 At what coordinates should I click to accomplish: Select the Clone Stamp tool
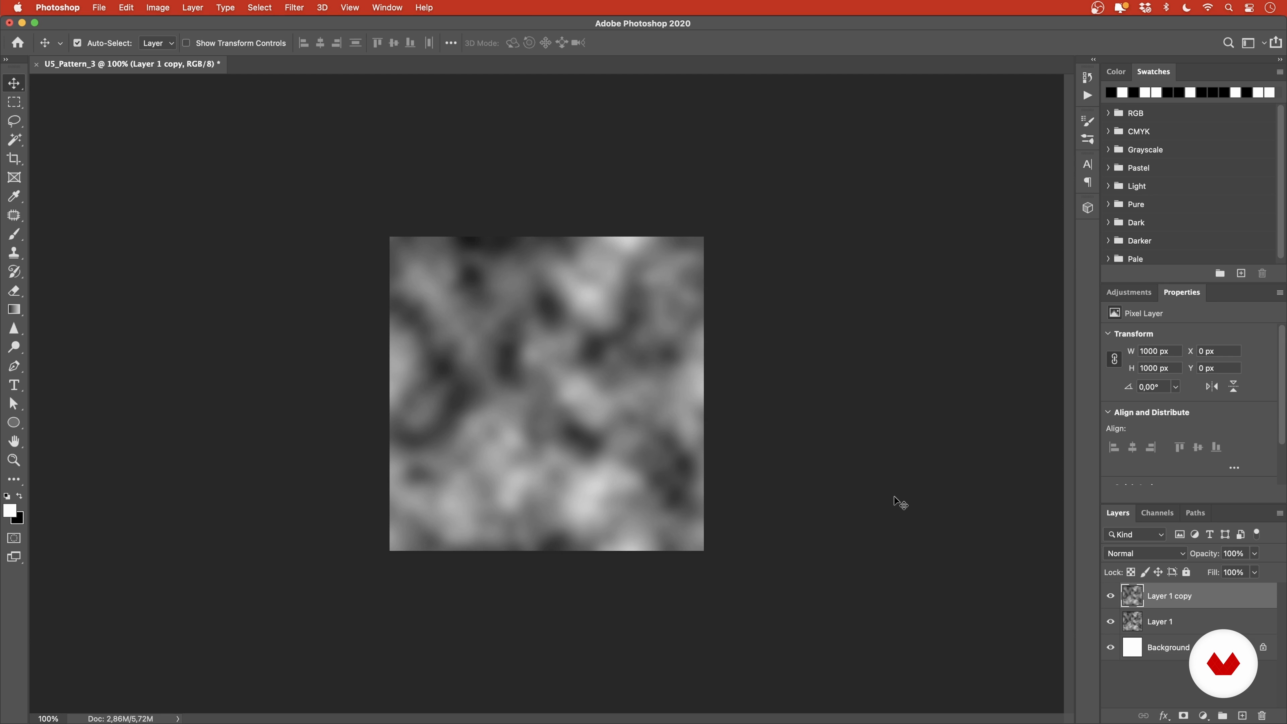(14, 253)
